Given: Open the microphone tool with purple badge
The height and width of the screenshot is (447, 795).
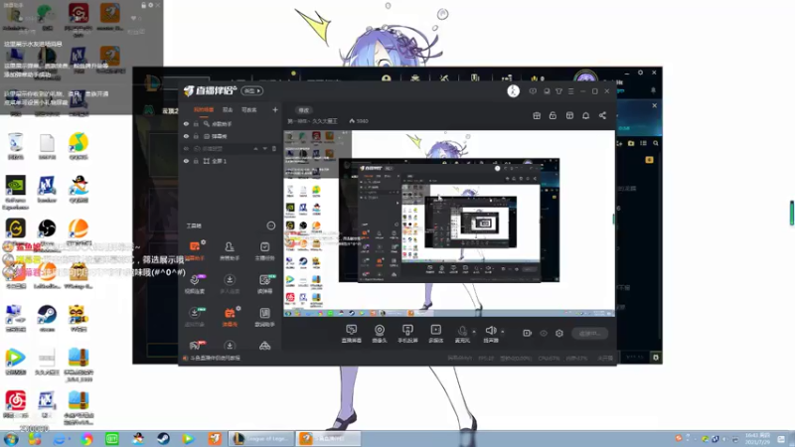Looking at the screenshot, I should click(195, 283).
